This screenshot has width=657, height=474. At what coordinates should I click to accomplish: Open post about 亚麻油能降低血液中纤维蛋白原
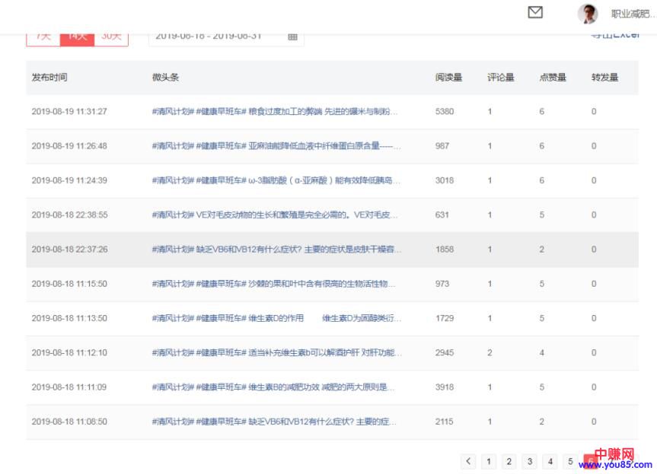pos(275,146)
